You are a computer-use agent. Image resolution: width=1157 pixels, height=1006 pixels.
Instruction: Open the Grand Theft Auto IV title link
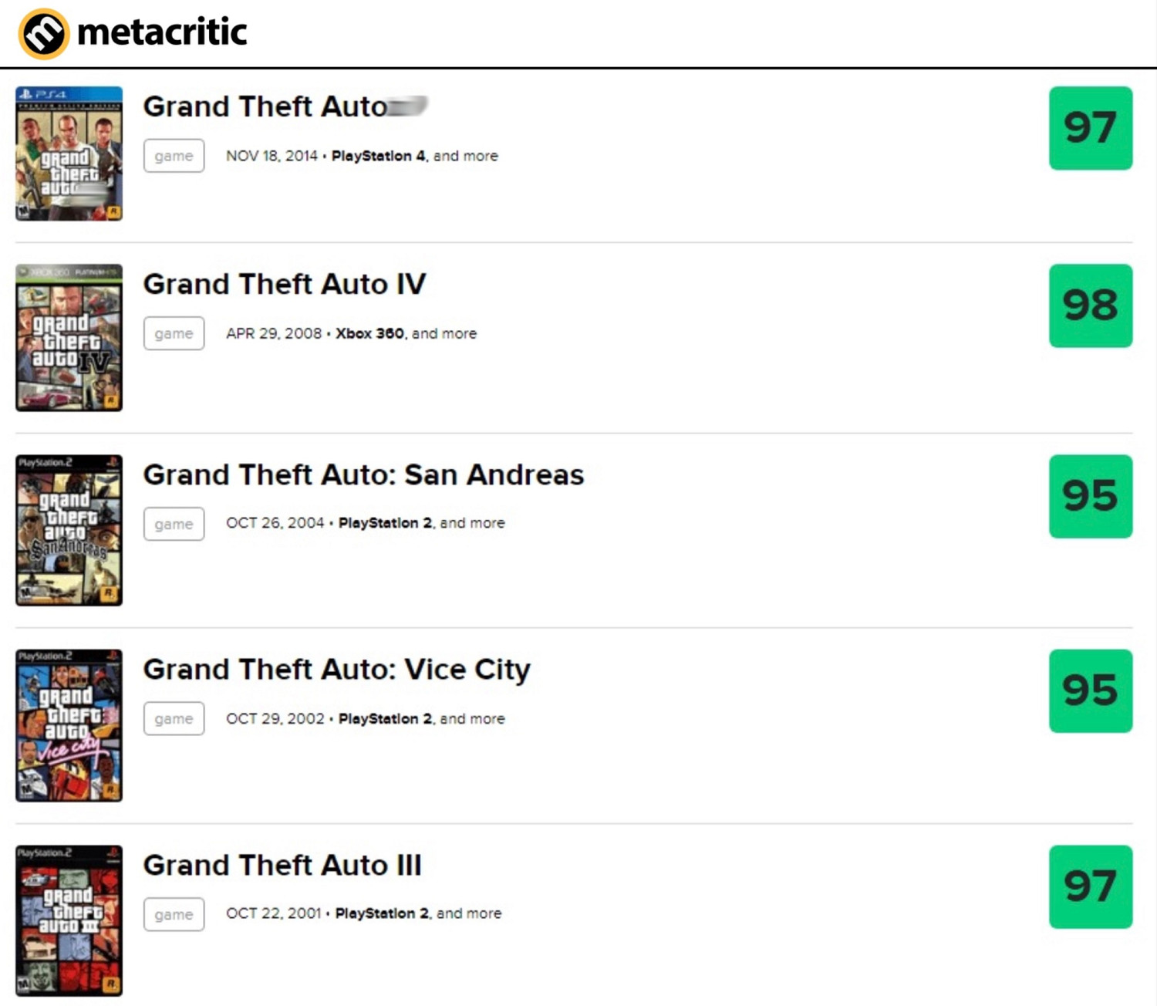coord(284,285)
